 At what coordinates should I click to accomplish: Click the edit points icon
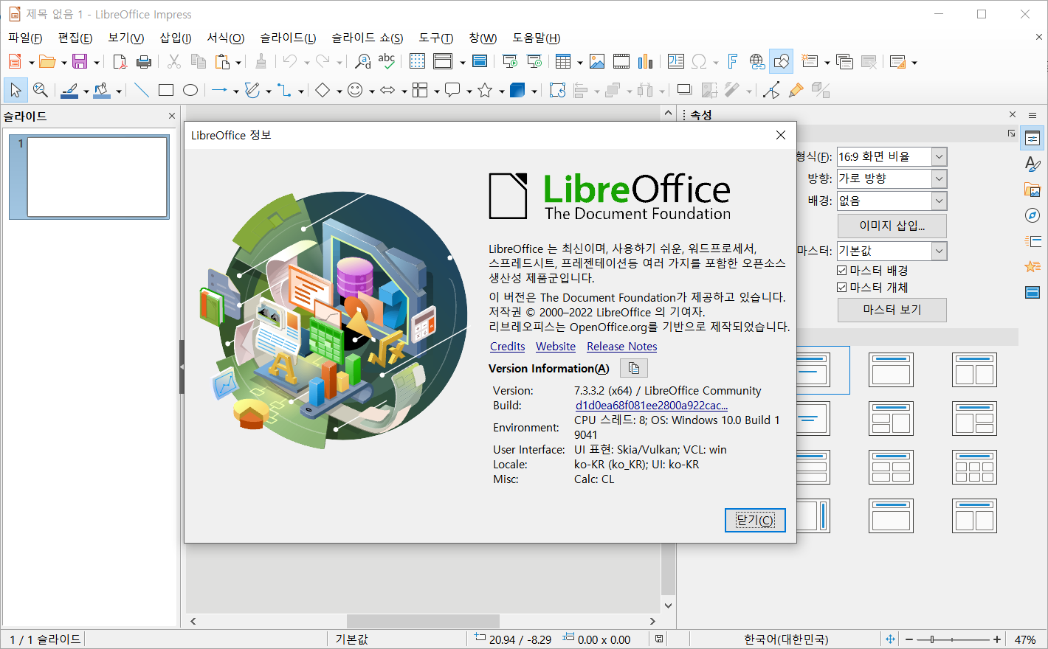pyautogui.click(x=771, y=90)
